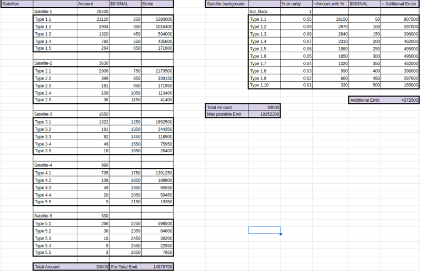
Task: Select the 5280000 emite value cell
Action: pos(157,19)
